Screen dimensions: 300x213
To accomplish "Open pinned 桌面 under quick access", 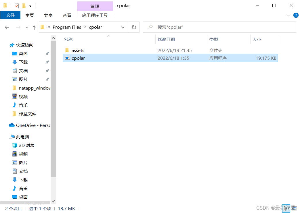I will point(23,54).
